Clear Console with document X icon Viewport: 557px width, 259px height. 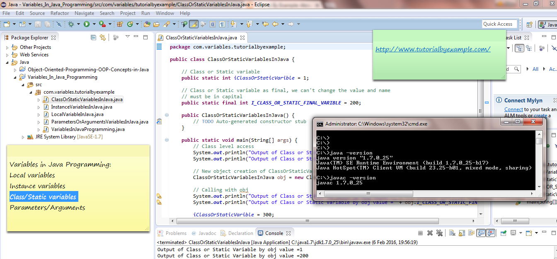pyautogui.click(x=452, y=233)
